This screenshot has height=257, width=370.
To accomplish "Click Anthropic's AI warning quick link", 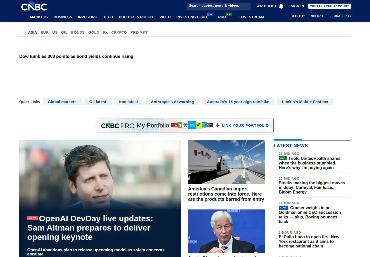I will click(x=172, y=102).
